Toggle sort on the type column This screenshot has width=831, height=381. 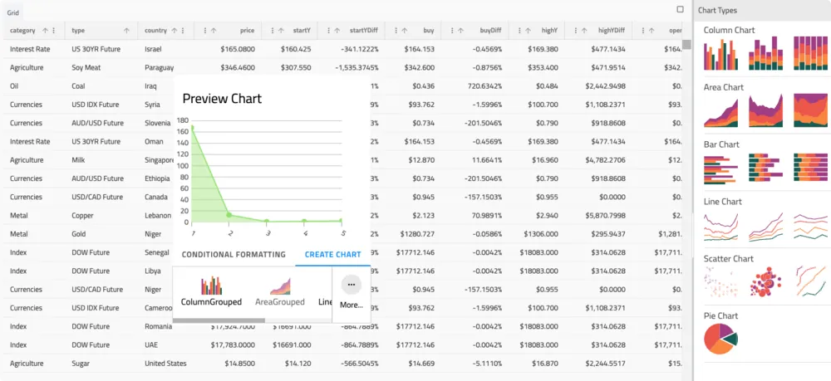(x=126, y=31)
